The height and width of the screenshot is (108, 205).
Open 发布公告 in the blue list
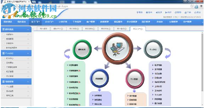pos(98,104)
